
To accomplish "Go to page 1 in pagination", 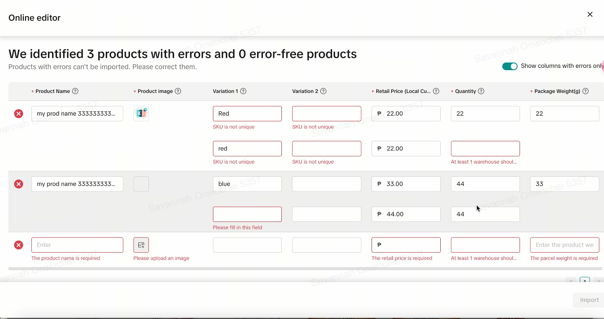I will click(x=585, y=282).
